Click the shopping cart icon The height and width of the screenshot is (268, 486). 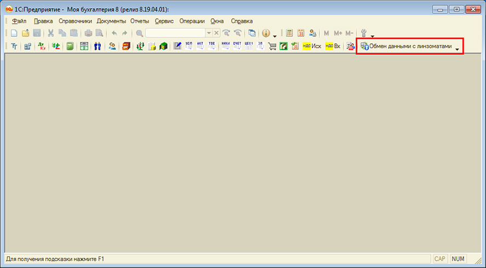click(272, 47)
